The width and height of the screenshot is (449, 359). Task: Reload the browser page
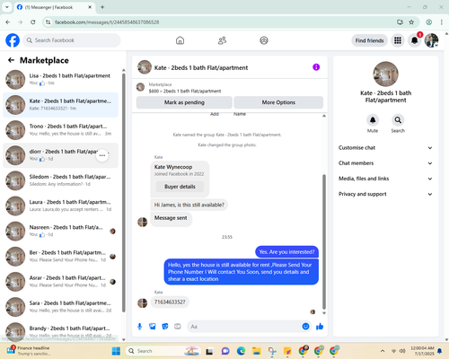tap(33, 22)
